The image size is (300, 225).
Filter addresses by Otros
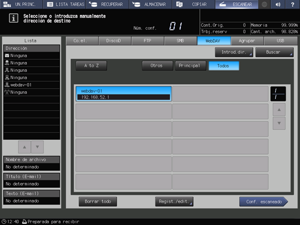point(157,66)
